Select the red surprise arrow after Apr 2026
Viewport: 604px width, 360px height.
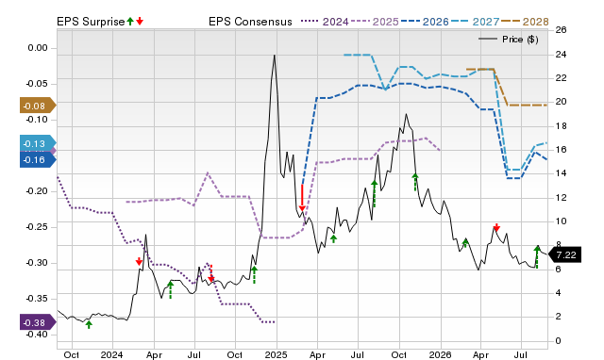[x=496, y=227]
